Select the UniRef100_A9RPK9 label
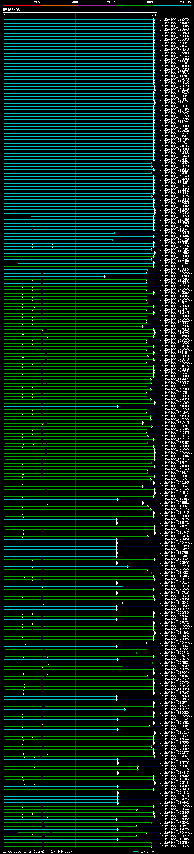The image size is (194, 854). [174, 163]
